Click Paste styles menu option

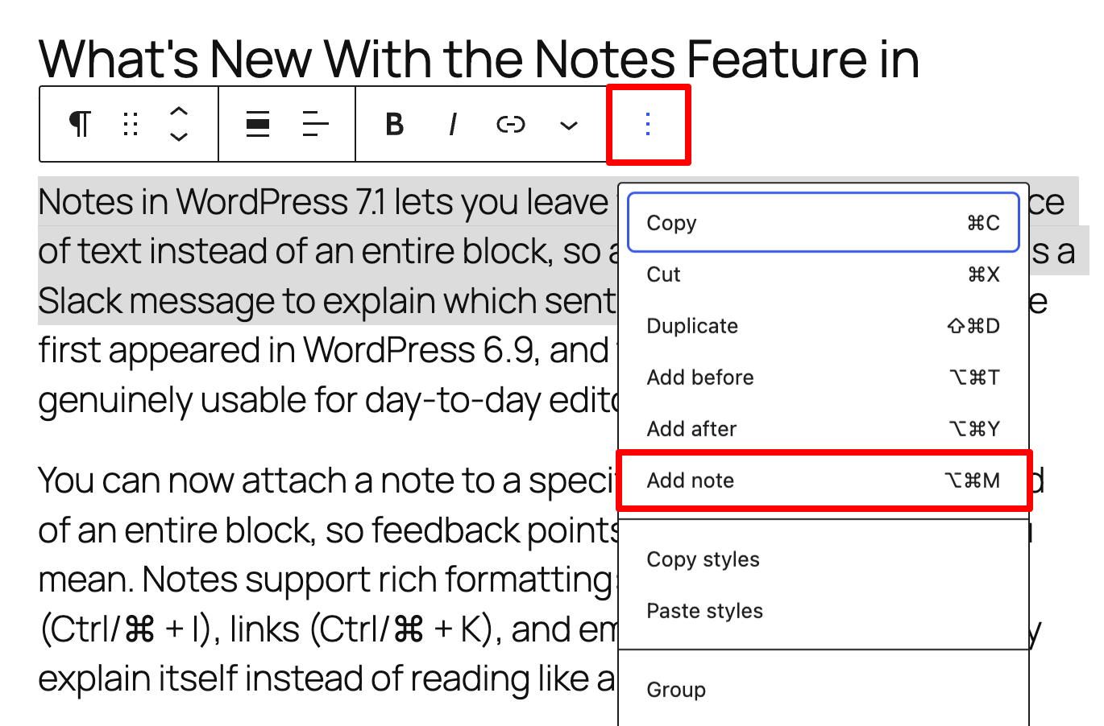coord(824,611)
